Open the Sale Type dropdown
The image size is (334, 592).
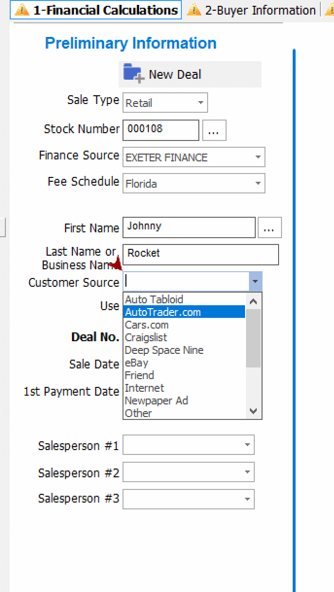coord(199,103)
